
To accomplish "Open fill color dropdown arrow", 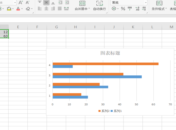I will (x=13, y=9).
